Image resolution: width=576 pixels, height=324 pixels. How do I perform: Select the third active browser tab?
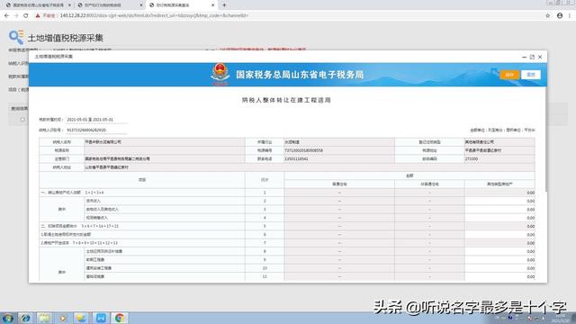(x=182, y=5)
